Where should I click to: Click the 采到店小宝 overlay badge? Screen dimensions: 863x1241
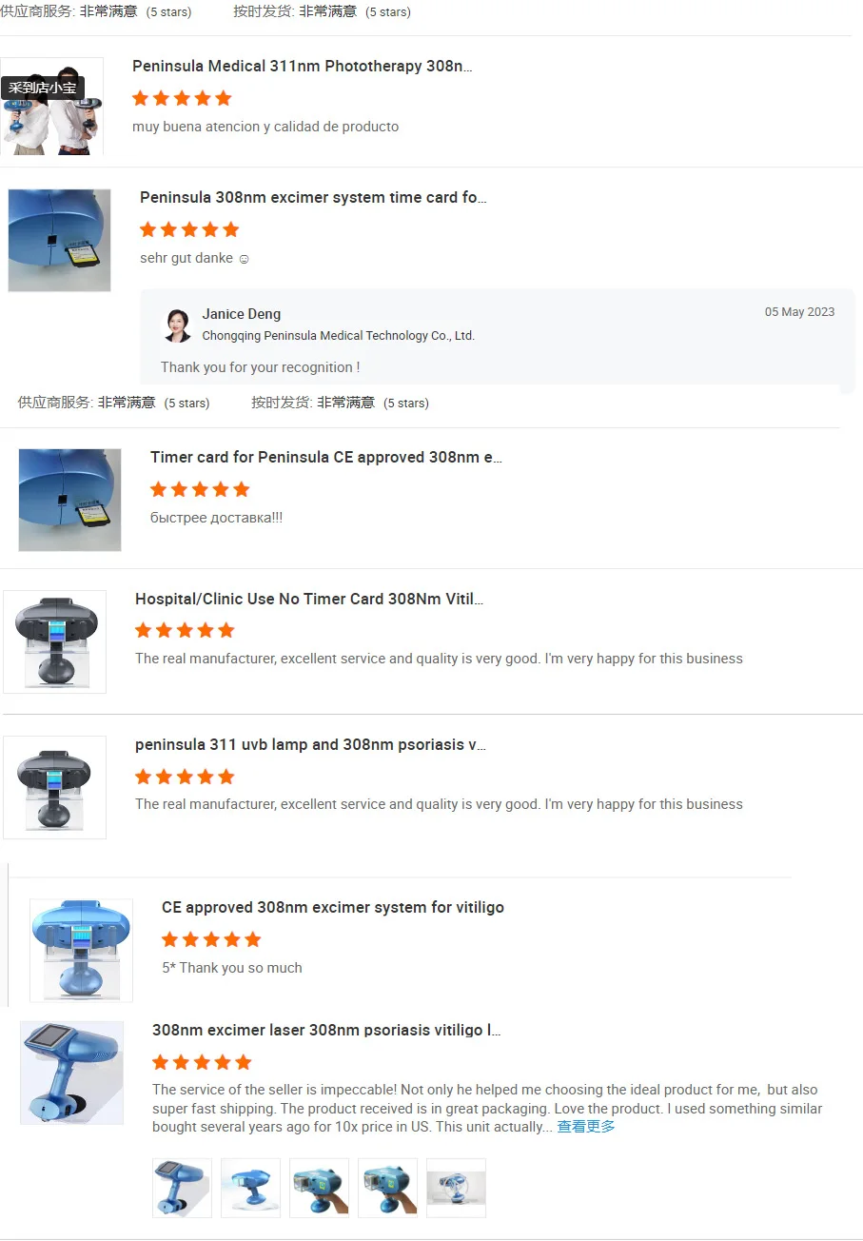(x=43, y=88)
